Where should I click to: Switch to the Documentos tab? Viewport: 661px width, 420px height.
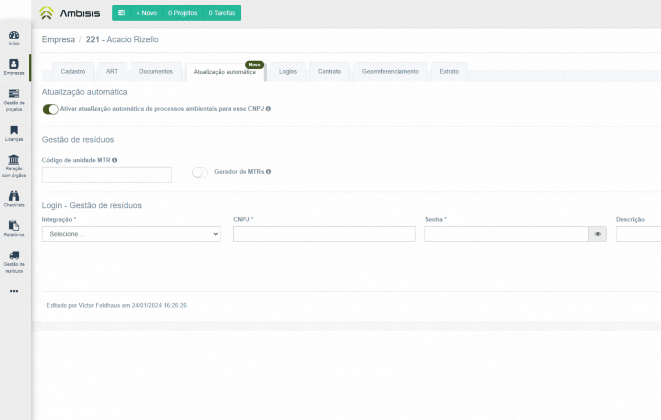coord(156,72)
